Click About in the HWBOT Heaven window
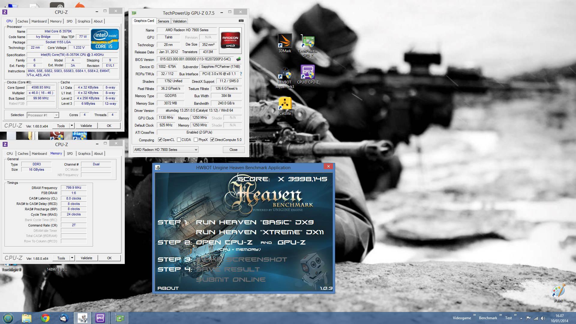Viewport: 576px width, 324px height. (x=168, y=288)
